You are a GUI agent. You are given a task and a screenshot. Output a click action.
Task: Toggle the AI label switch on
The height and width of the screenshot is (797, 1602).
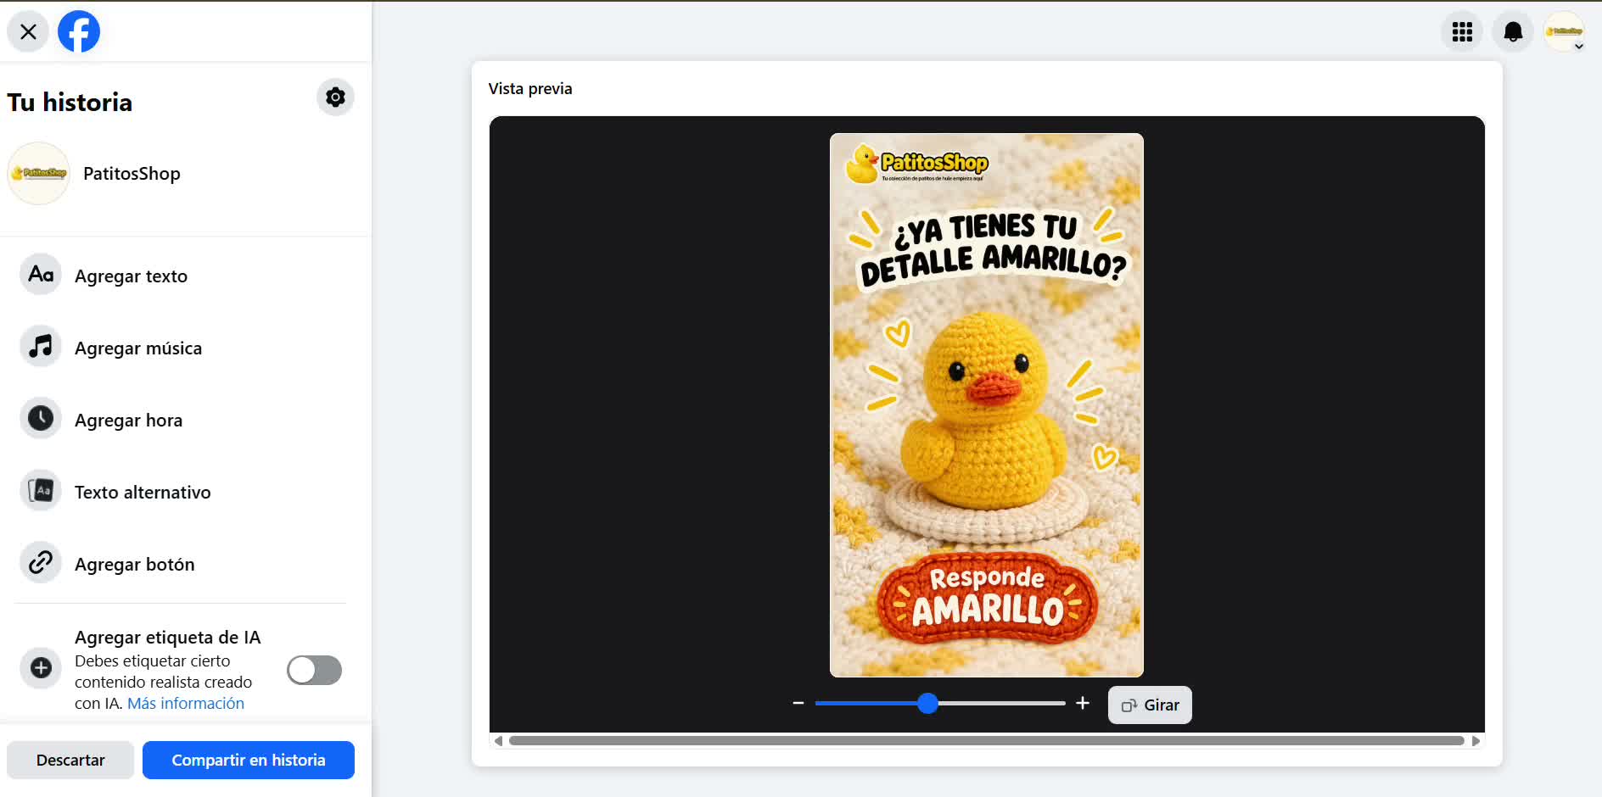click(x=314, y=670)
